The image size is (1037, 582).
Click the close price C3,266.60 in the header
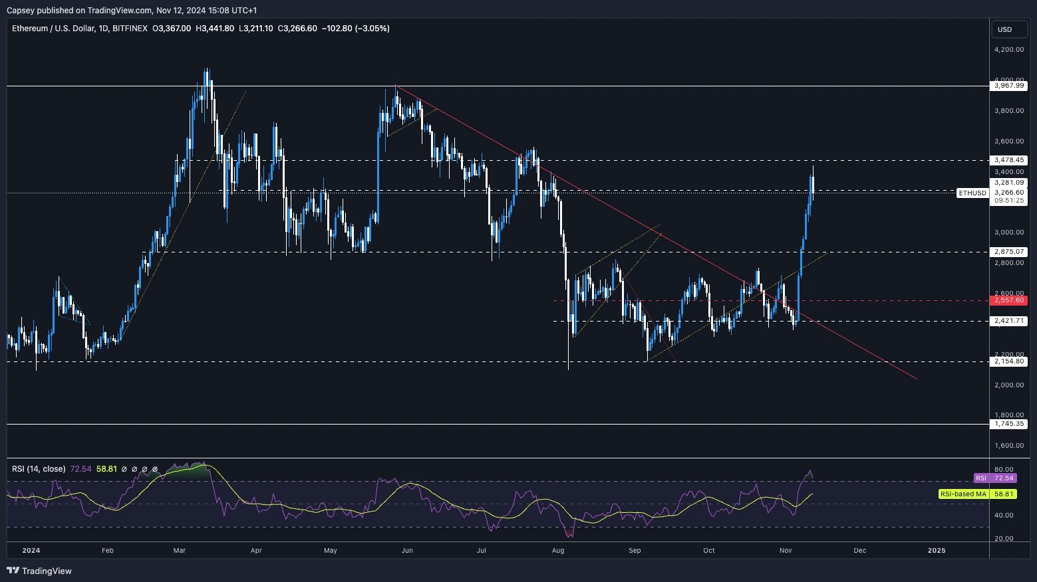tap(297, 29)
